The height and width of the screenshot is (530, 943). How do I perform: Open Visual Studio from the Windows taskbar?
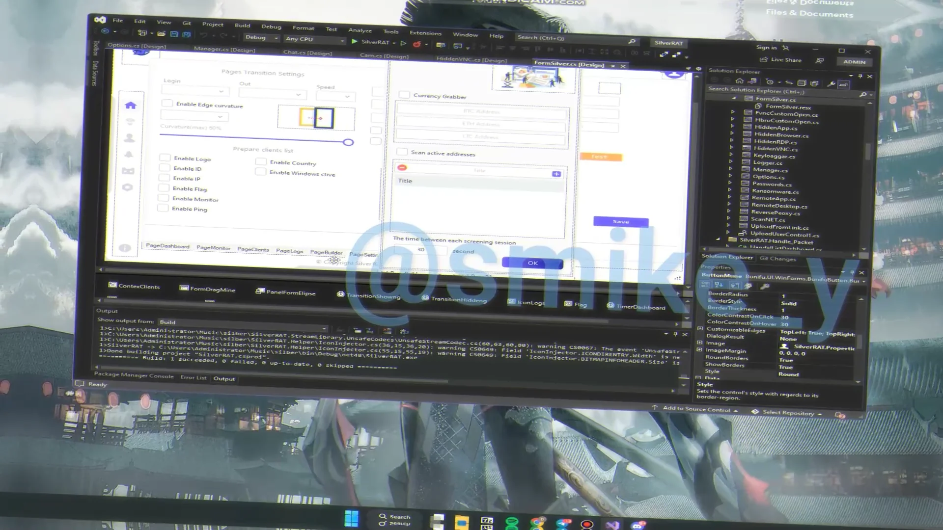tap(612, 525)
